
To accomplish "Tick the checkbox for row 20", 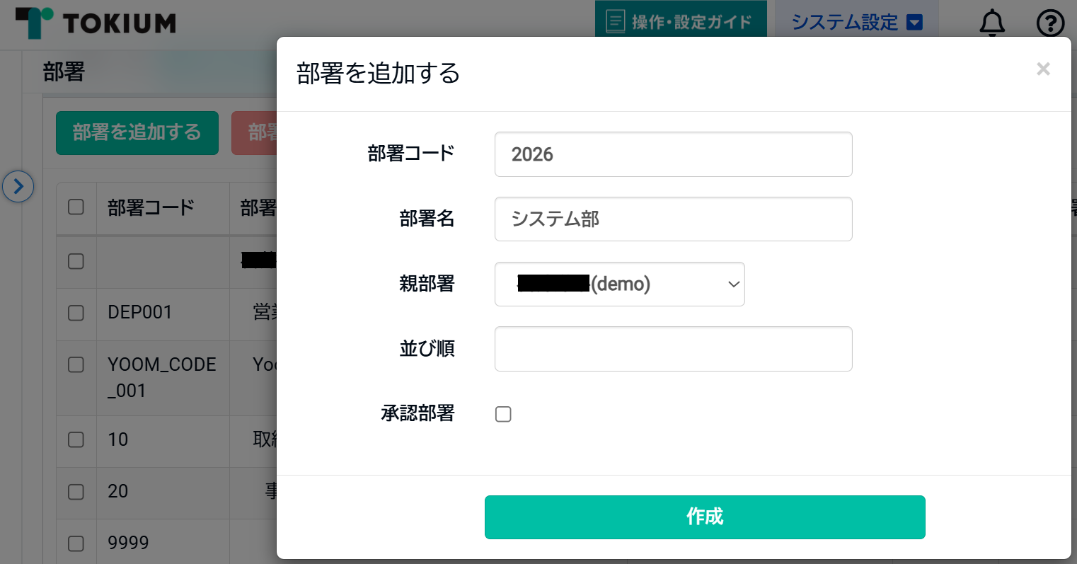I will tap(76, 492).
